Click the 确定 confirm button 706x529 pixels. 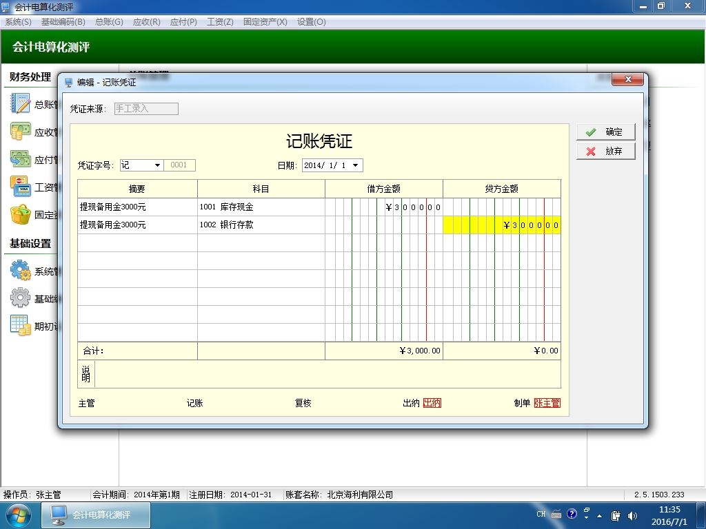pyautogui.click(x=606, y=132)
